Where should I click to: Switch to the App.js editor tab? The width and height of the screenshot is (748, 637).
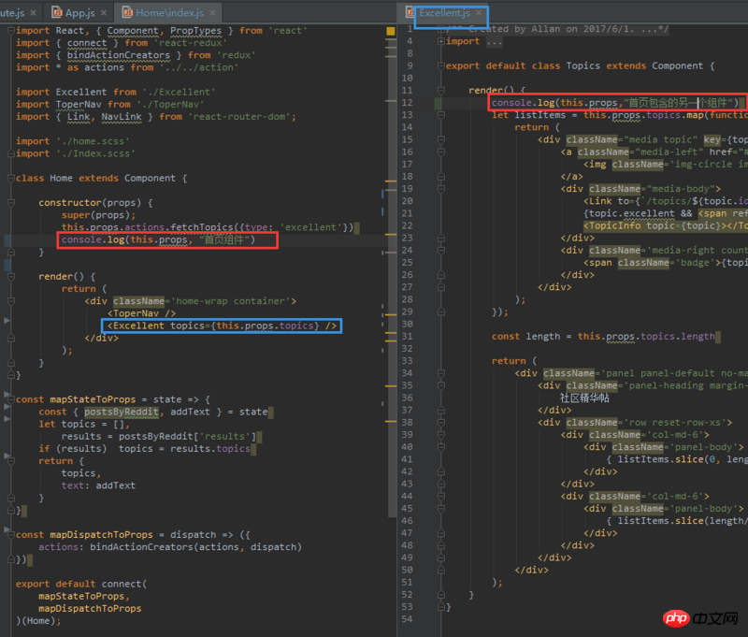79,13
